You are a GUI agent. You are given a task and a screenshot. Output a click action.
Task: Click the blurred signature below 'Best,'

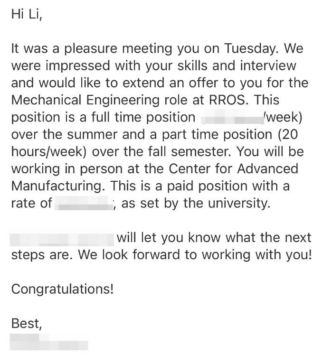49,342
